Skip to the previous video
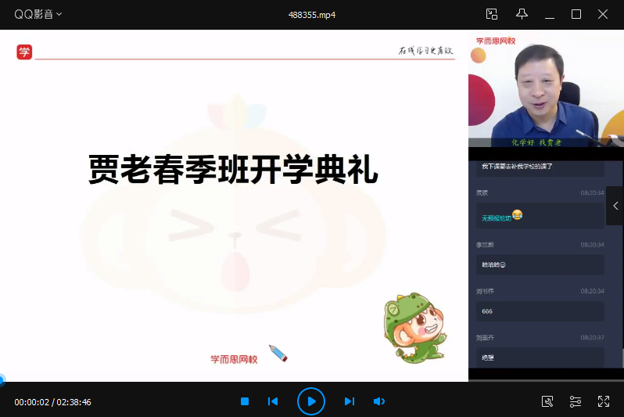 (273, 401)
